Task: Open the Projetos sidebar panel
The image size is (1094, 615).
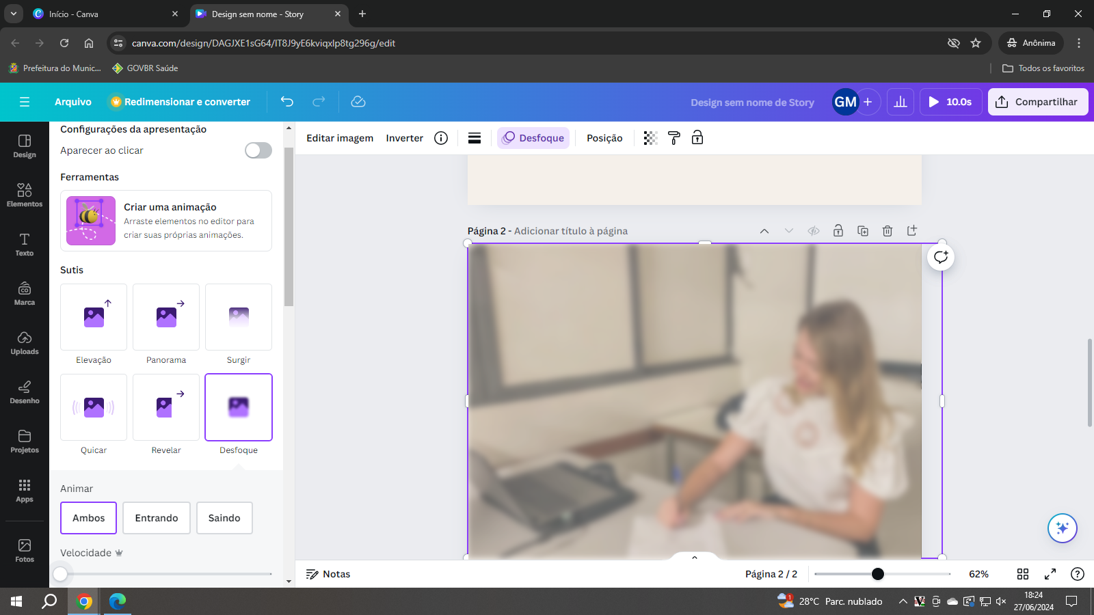Action: pos(25,441)
